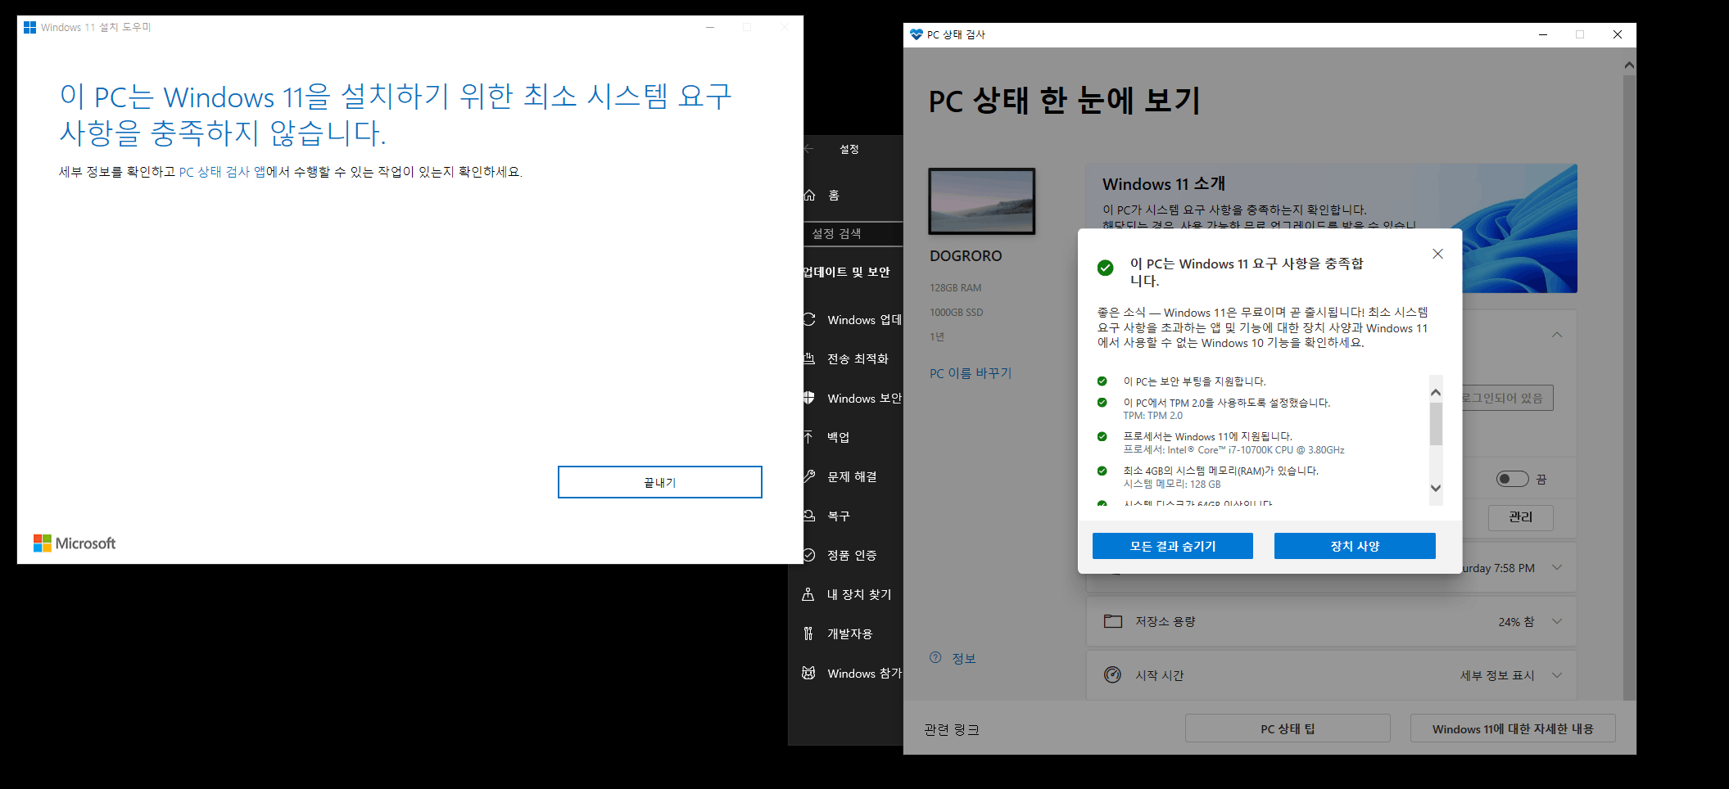Go back using Settings back arrow
Viewport: 1729px width, 789px height.
809,149
